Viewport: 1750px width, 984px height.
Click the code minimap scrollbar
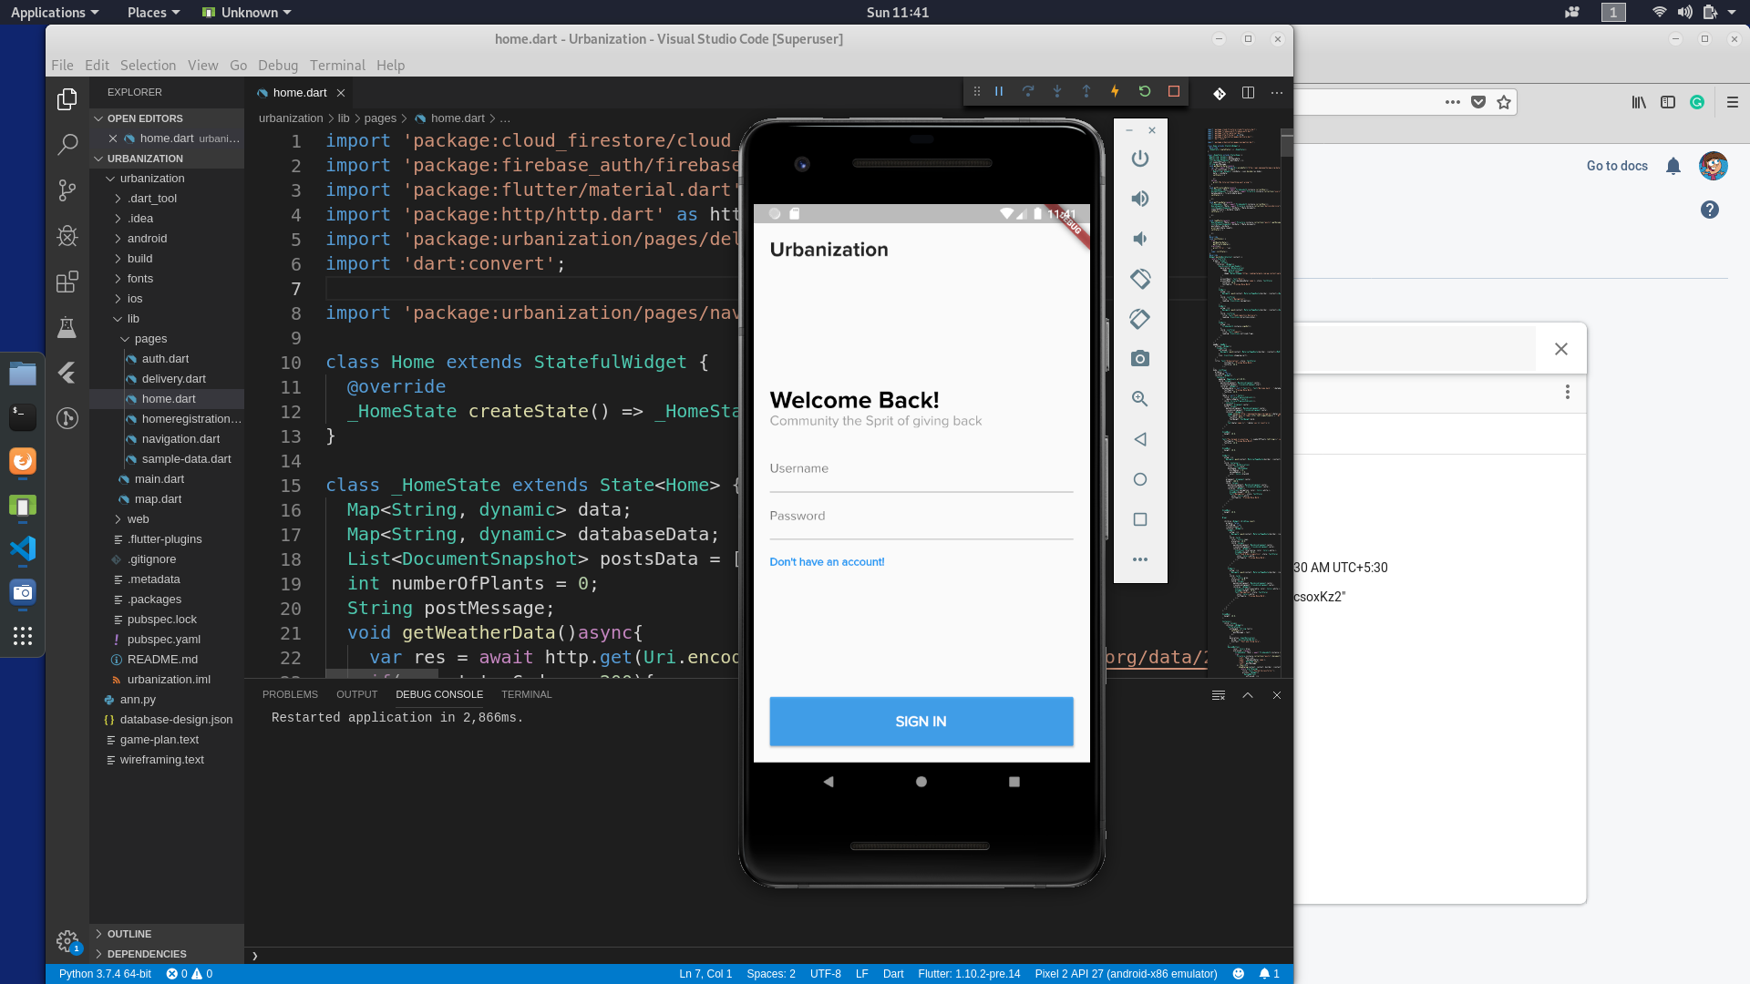tap(1286, 144)
